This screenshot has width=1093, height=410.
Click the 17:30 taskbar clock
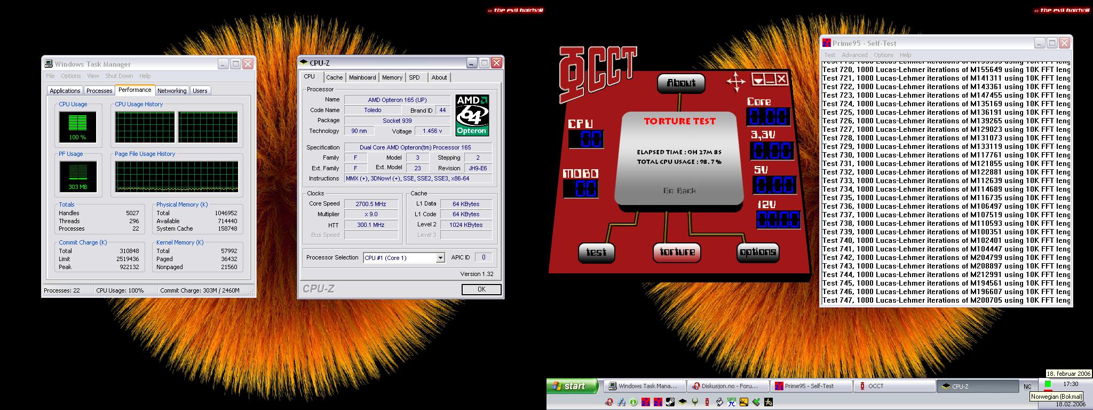(1071, 384)
